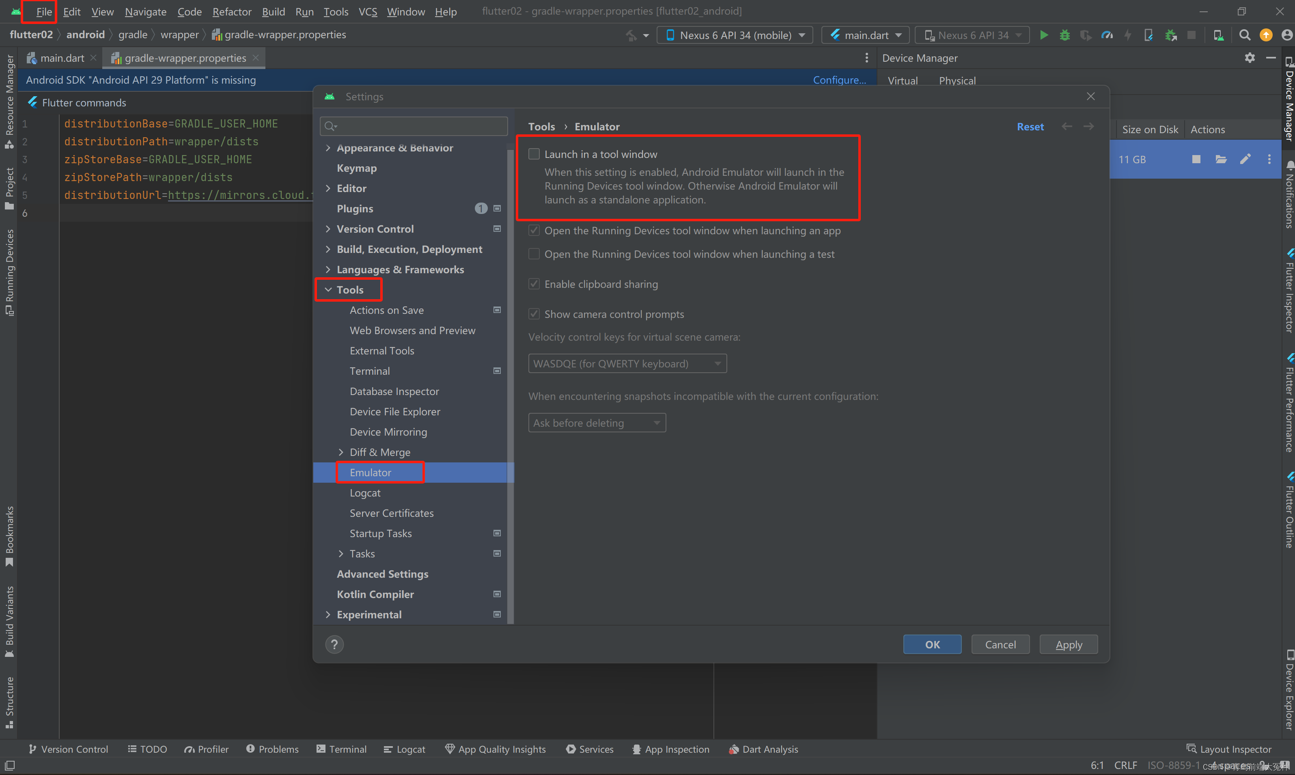This screenshot has width=1295, height=775.
Task: Open Search Everywhere magnifier icon
Action: (1244, 35)
